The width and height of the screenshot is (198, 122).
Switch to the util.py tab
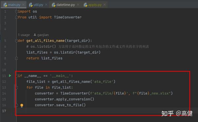tap(38, 5)
